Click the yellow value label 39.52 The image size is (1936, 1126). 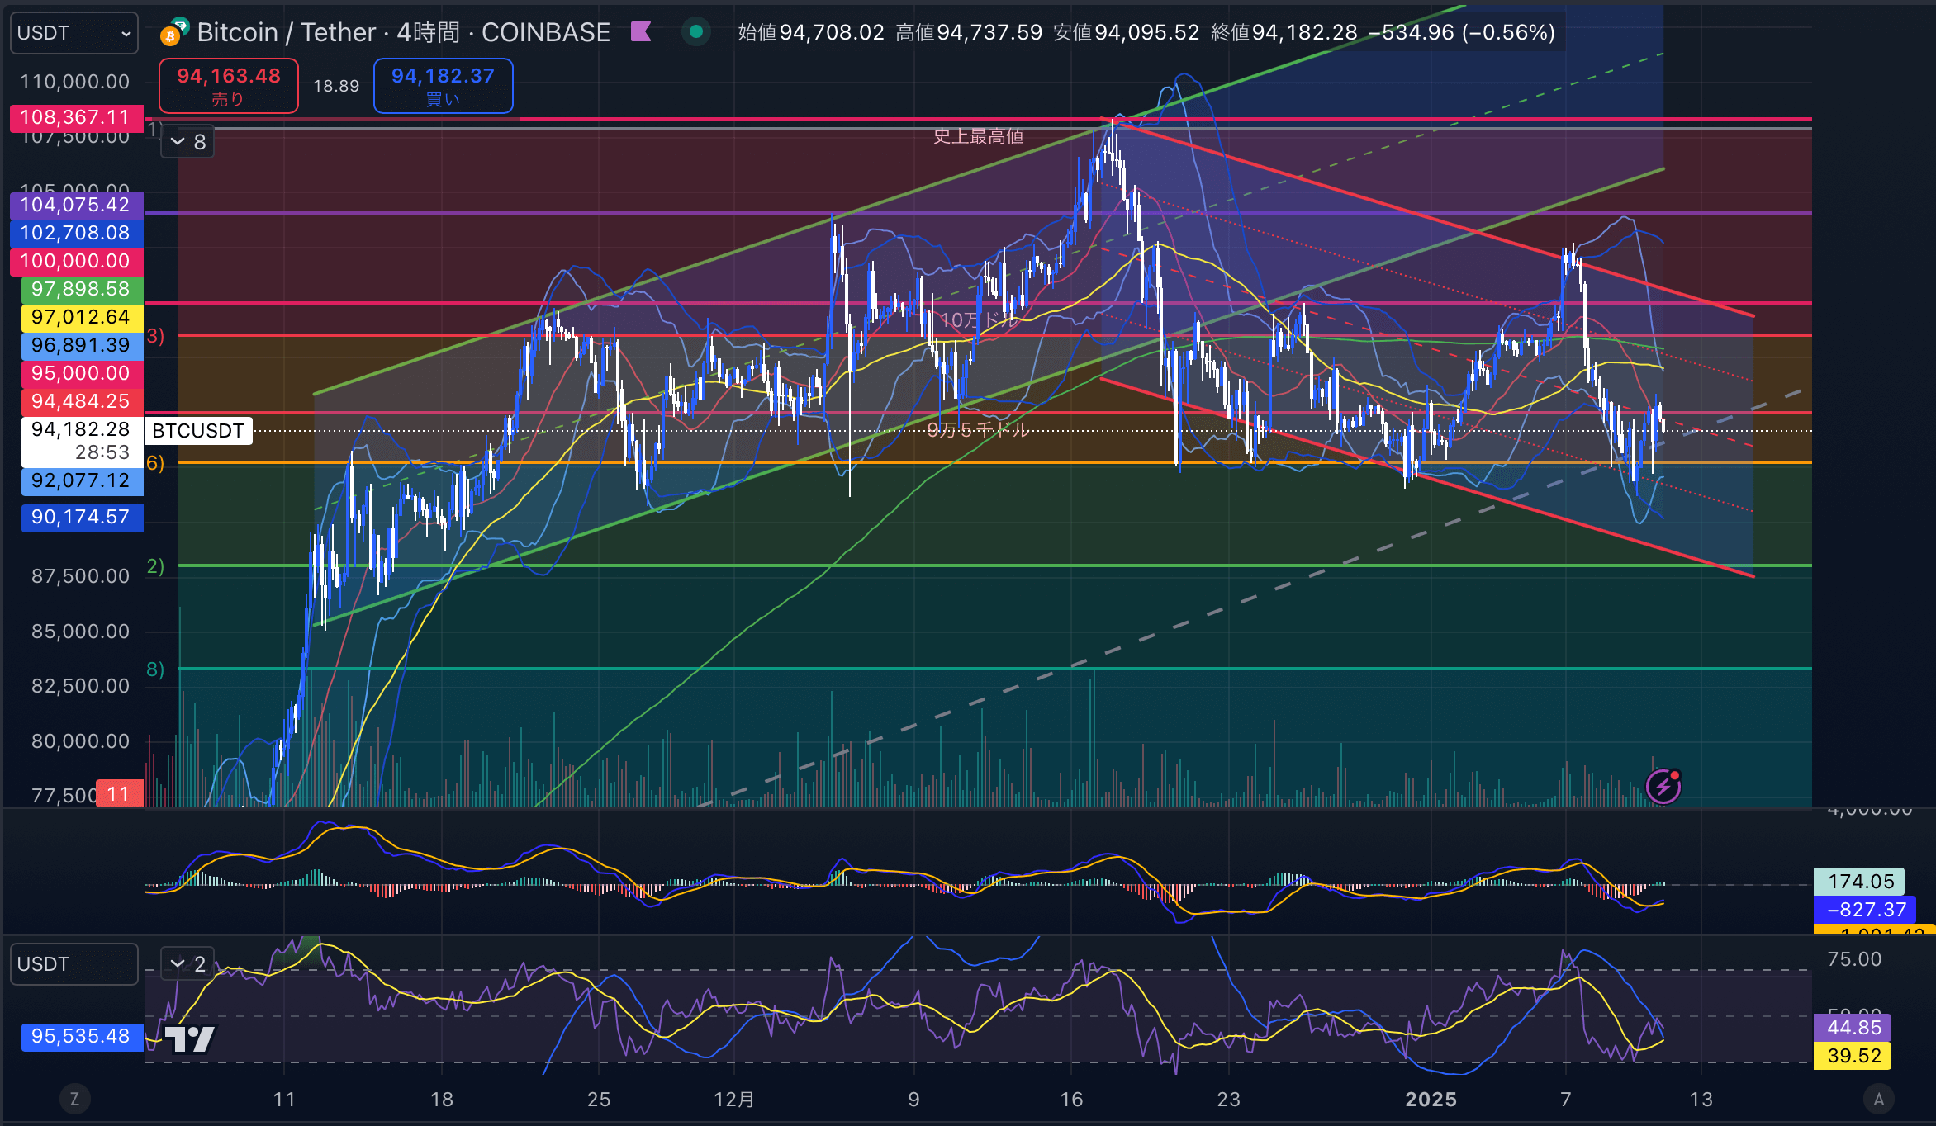(1853, 1056)
